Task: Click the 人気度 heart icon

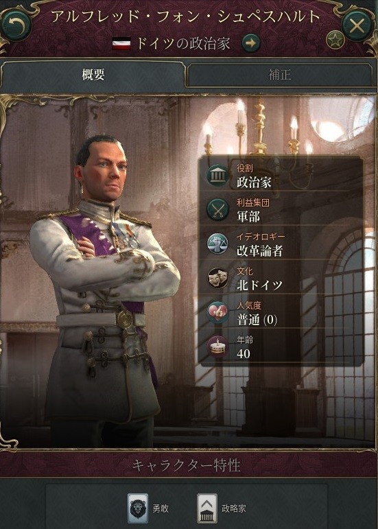Action: point(217,313)
